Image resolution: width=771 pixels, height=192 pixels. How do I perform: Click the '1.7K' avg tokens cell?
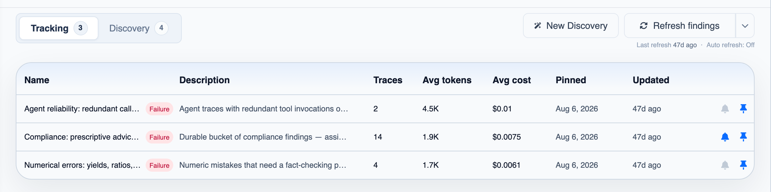(x=430, y=165)
